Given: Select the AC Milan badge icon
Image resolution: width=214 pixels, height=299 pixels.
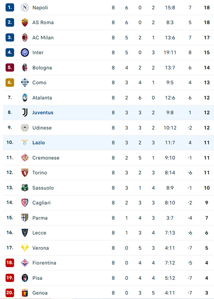Looking at the screenshot, I should (x=25, y=37).
